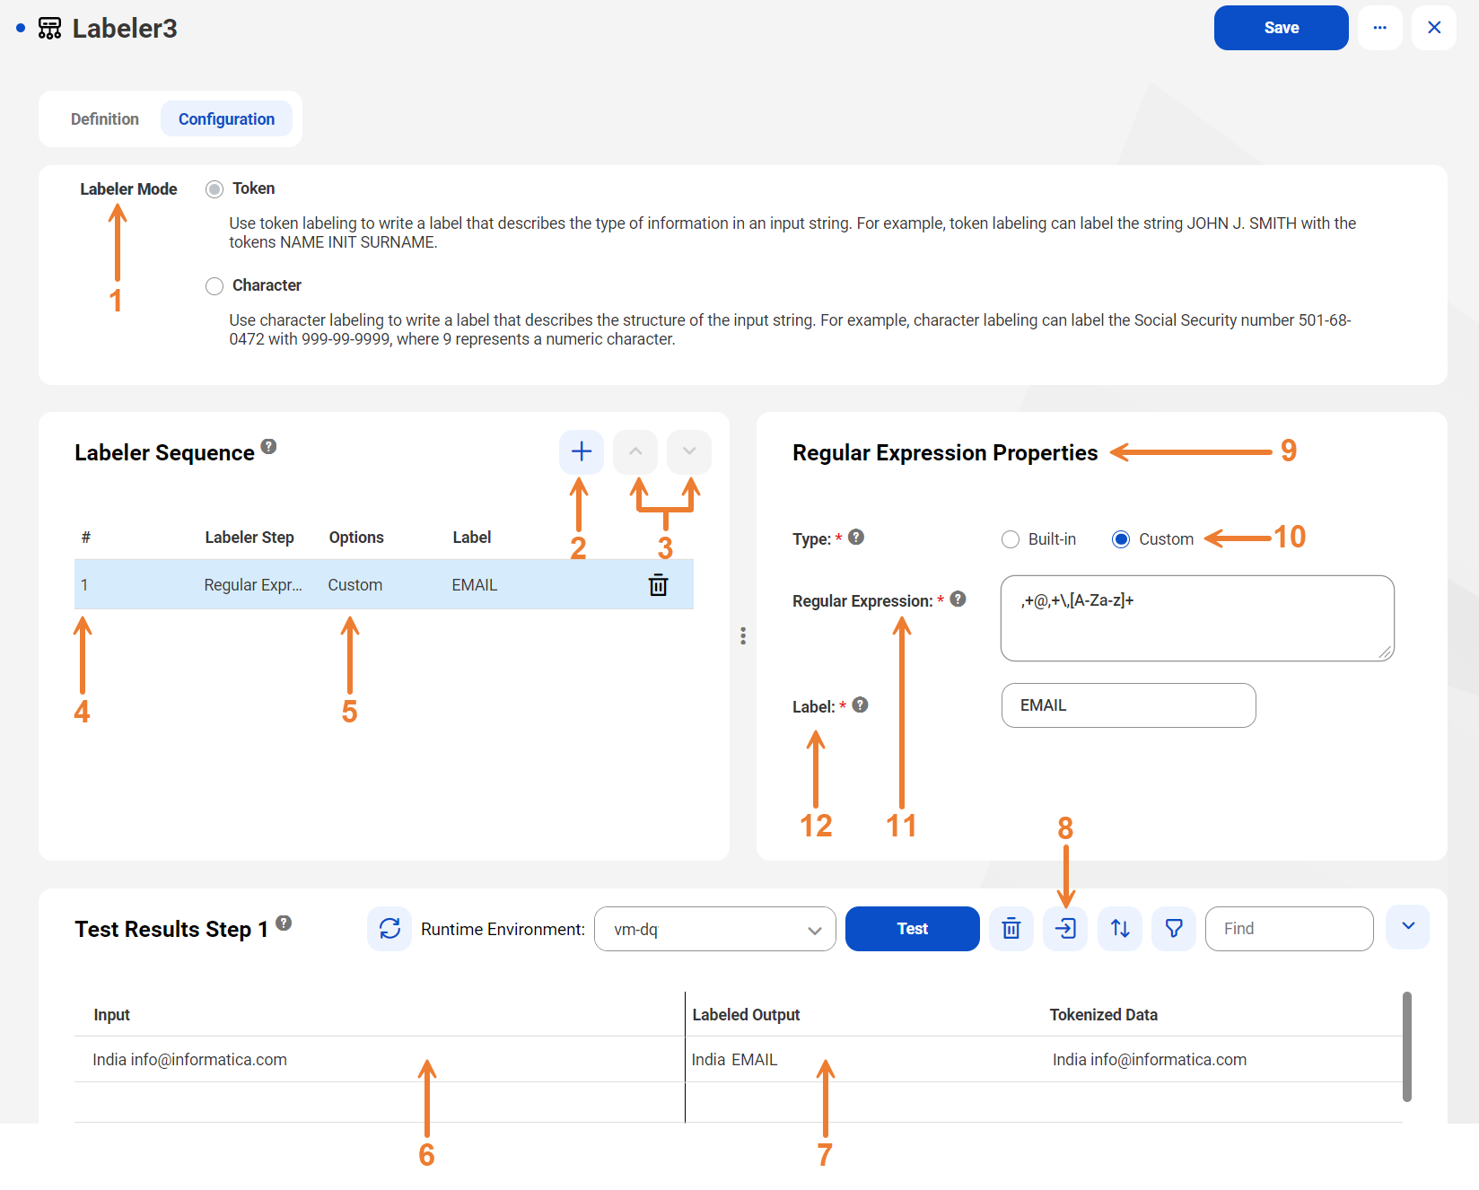Open Labeler Sequence help icon

(x=268, y=446)
